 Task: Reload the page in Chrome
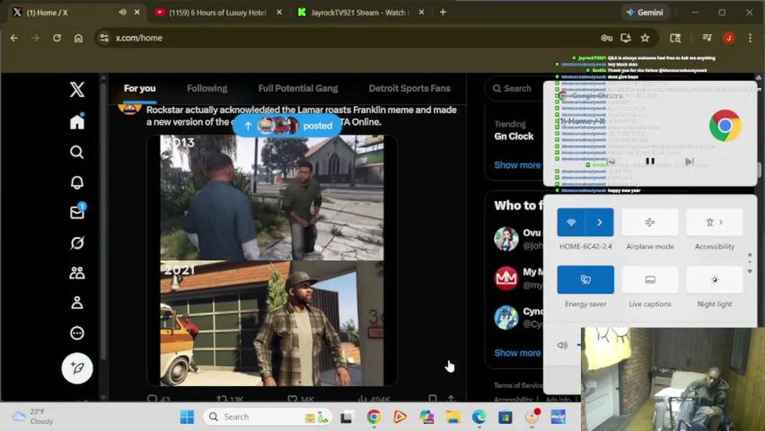click(57, 38)
